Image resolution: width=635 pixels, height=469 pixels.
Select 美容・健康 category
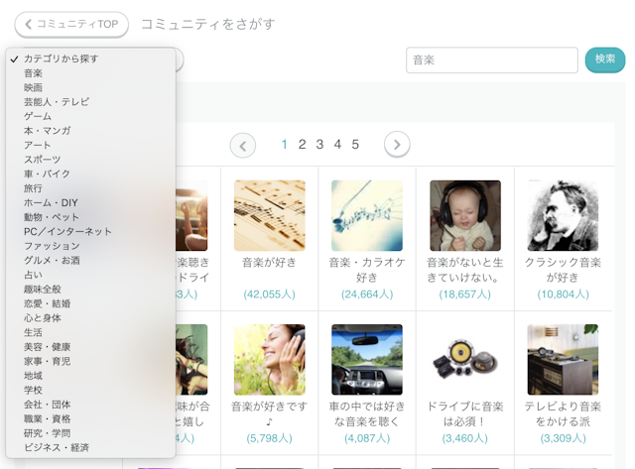click(90, 347)
